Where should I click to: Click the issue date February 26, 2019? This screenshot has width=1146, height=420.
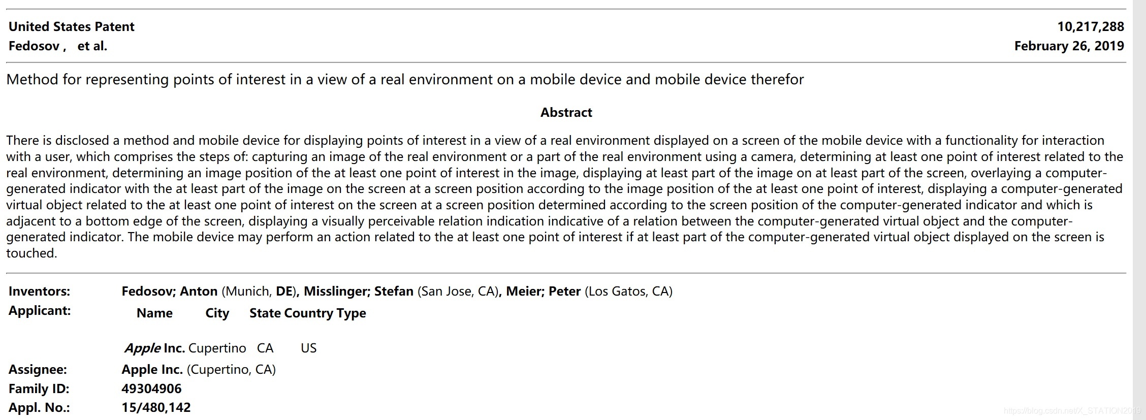[x=1069, y=46]
